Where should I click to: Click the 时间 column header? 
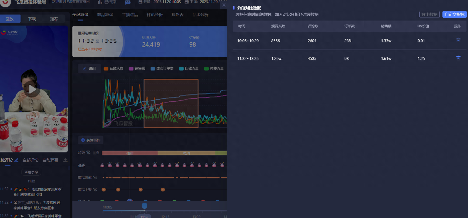[242, 26]
